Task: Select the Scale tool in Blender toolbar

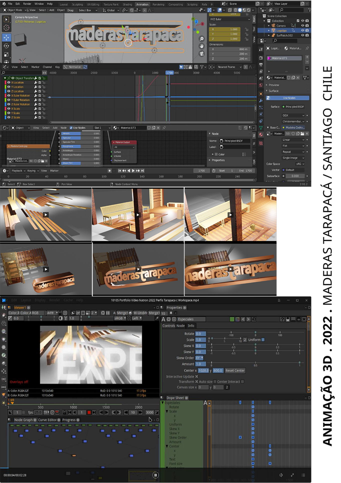Action: pyautogui.click(x=6, y=55)
